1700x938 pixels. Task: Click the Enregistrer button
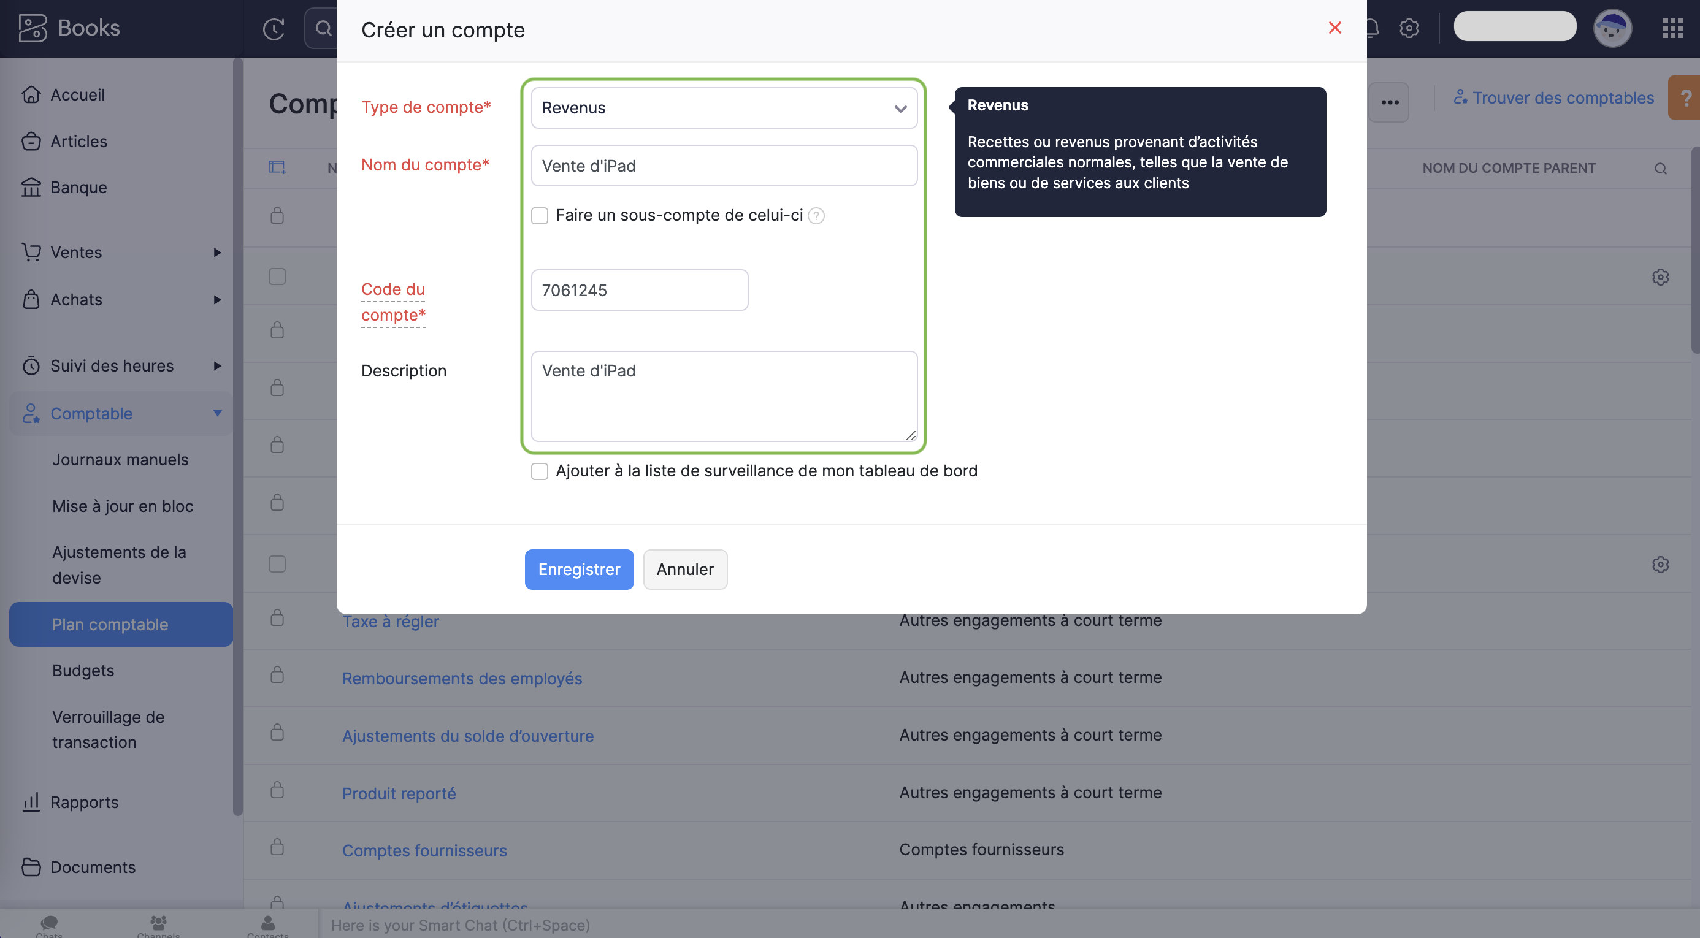tap(579, 570)
